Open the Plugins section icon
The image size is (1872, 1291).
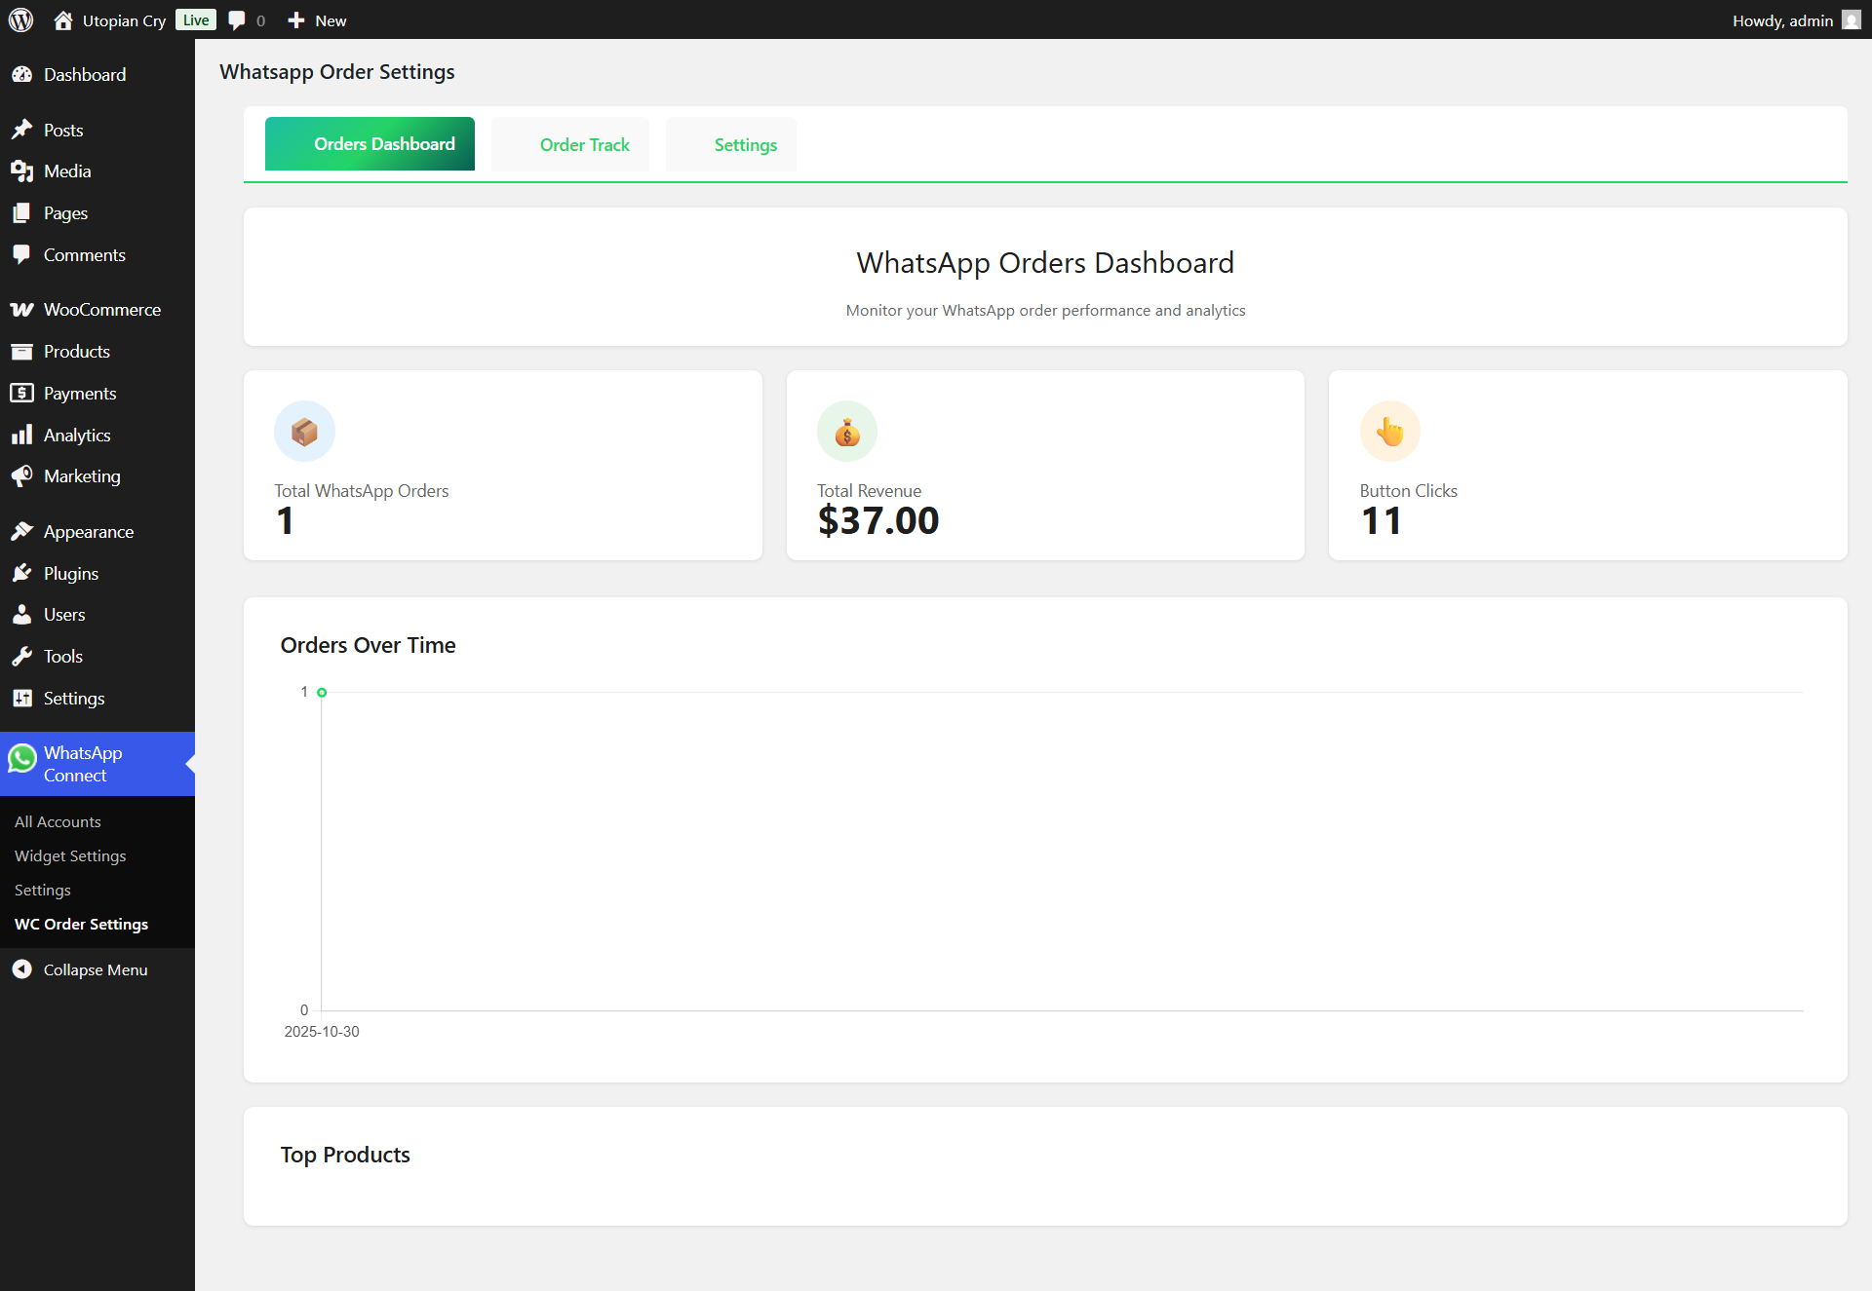point(23,573)
